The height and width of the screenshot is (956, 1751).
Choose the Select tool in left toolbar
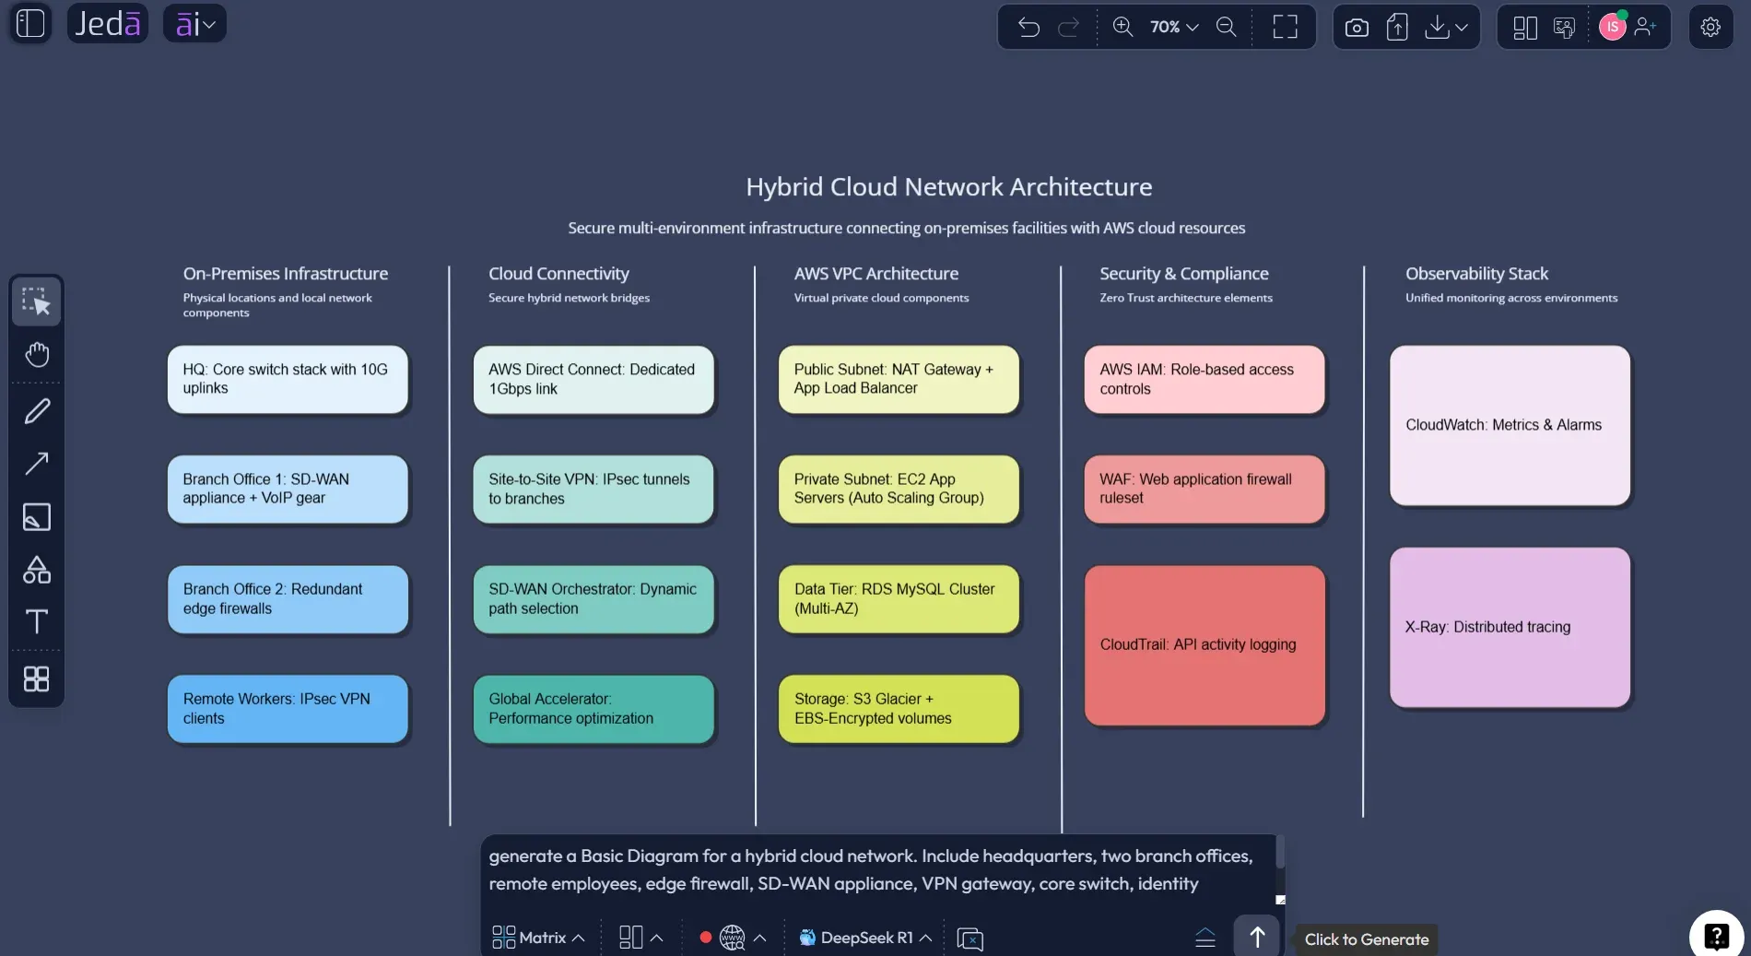[x=37, y=301]
